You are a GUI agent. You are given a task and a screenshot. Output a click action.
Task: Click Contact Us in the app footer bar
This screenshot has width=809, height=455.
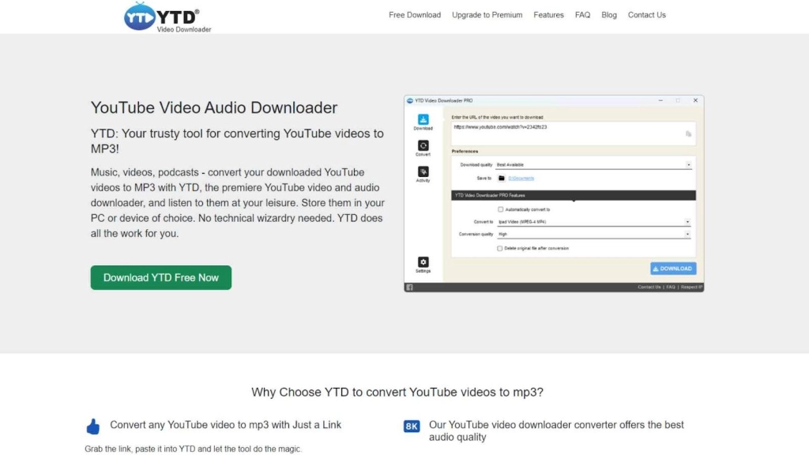(649, 288)
